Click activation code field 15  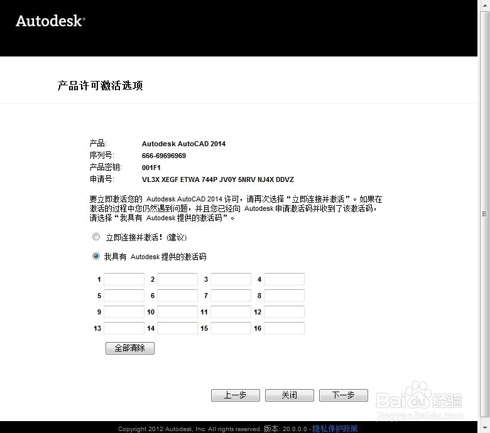pos(231,328)
